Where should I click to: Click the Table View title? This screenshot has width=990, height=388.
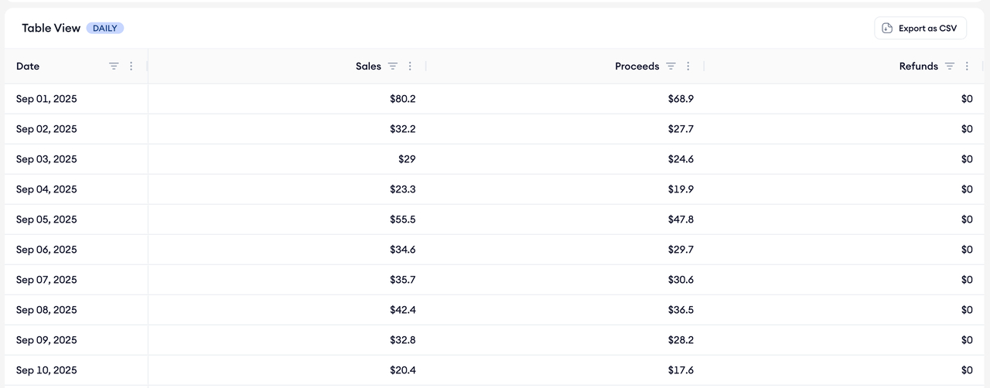click(x=51, y=29)
